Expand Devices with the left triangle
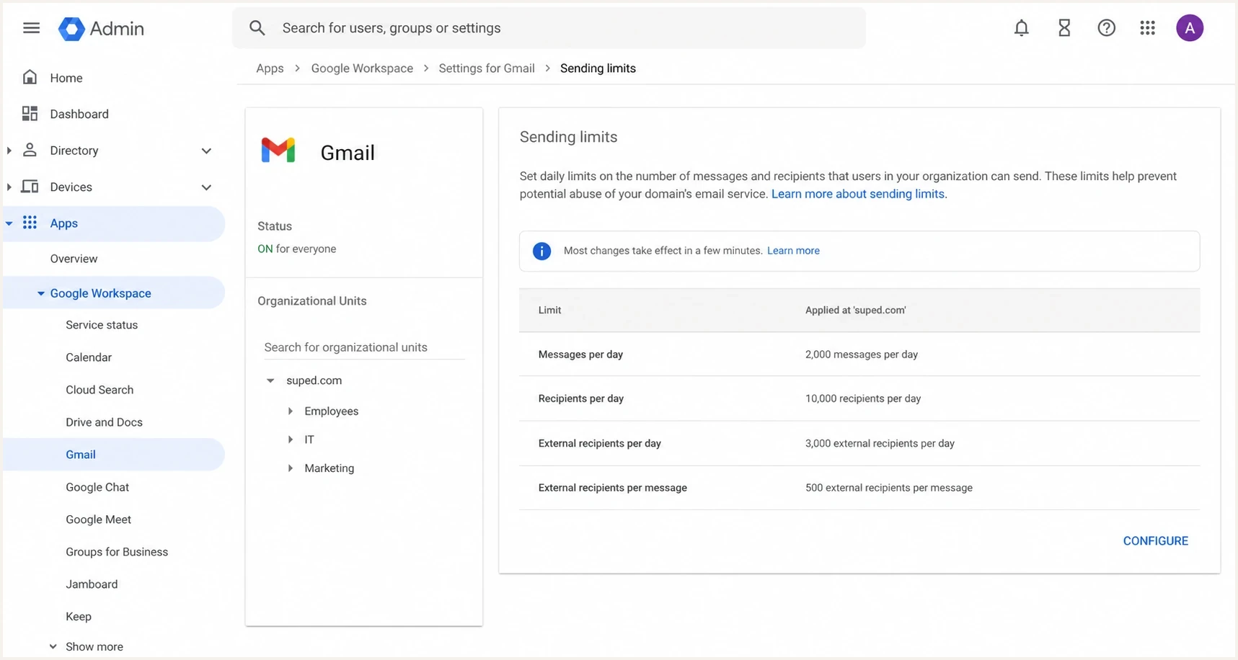The width and height of the screenshot is (1238, 660). (x=9, y=187)
